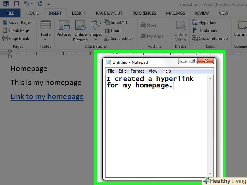
Task: Open Notepad's View menu
Action: (153, 71)
